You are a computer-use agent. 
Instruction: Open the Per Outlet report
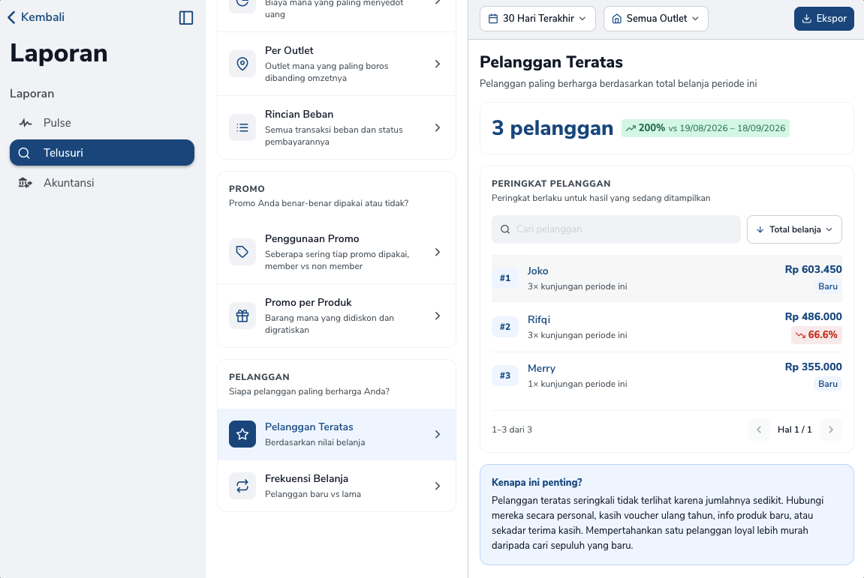[x=336, y=64]
